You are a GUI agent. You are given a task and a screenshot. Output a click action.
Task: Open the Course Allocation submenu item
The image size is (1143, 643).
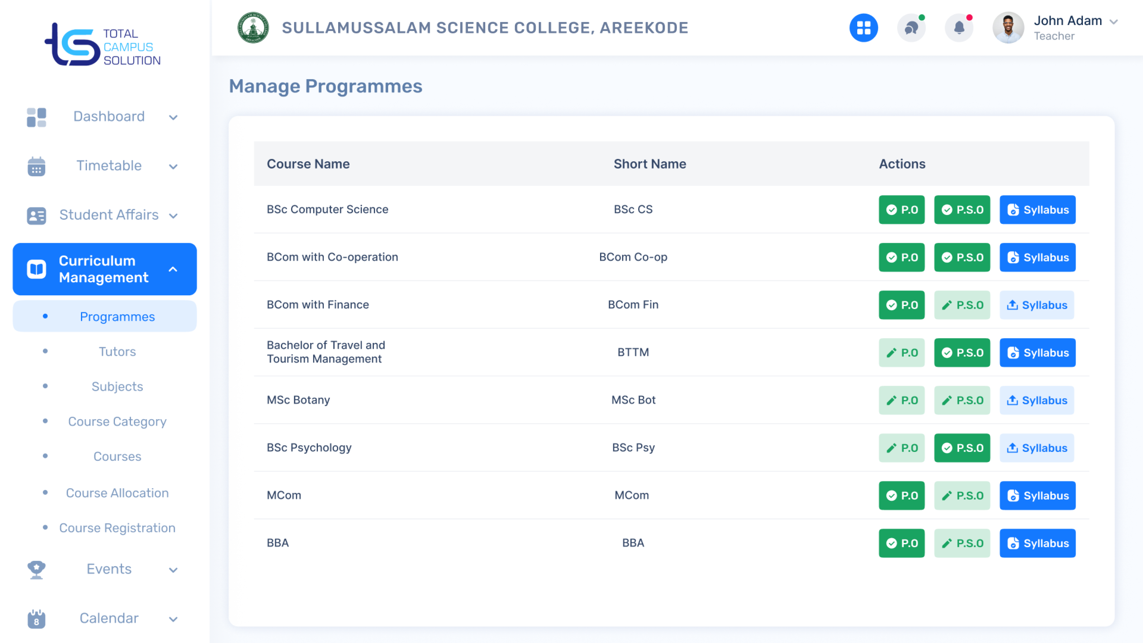point(117,493)
